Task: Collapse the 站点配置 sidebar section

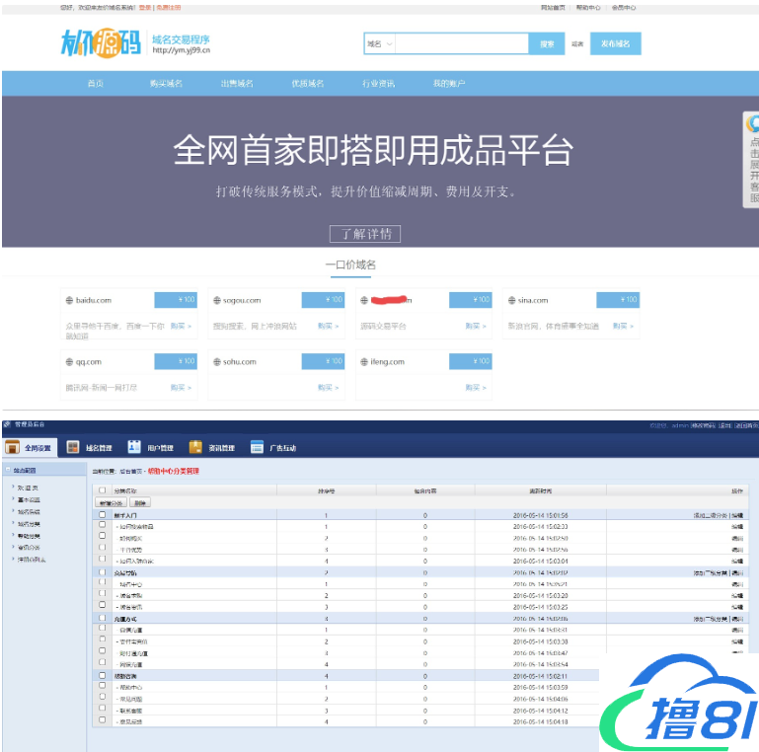Action: click(8, 471)
